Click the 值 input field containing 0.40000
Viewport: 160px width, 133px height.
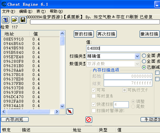point(123,48)
